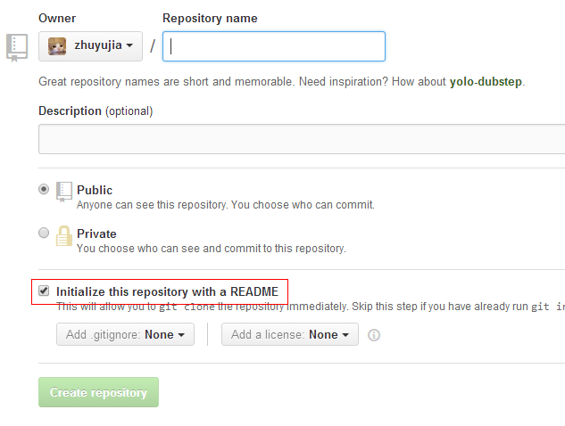
Task: Click the Public option label text
Action: (x=95, y=190)
